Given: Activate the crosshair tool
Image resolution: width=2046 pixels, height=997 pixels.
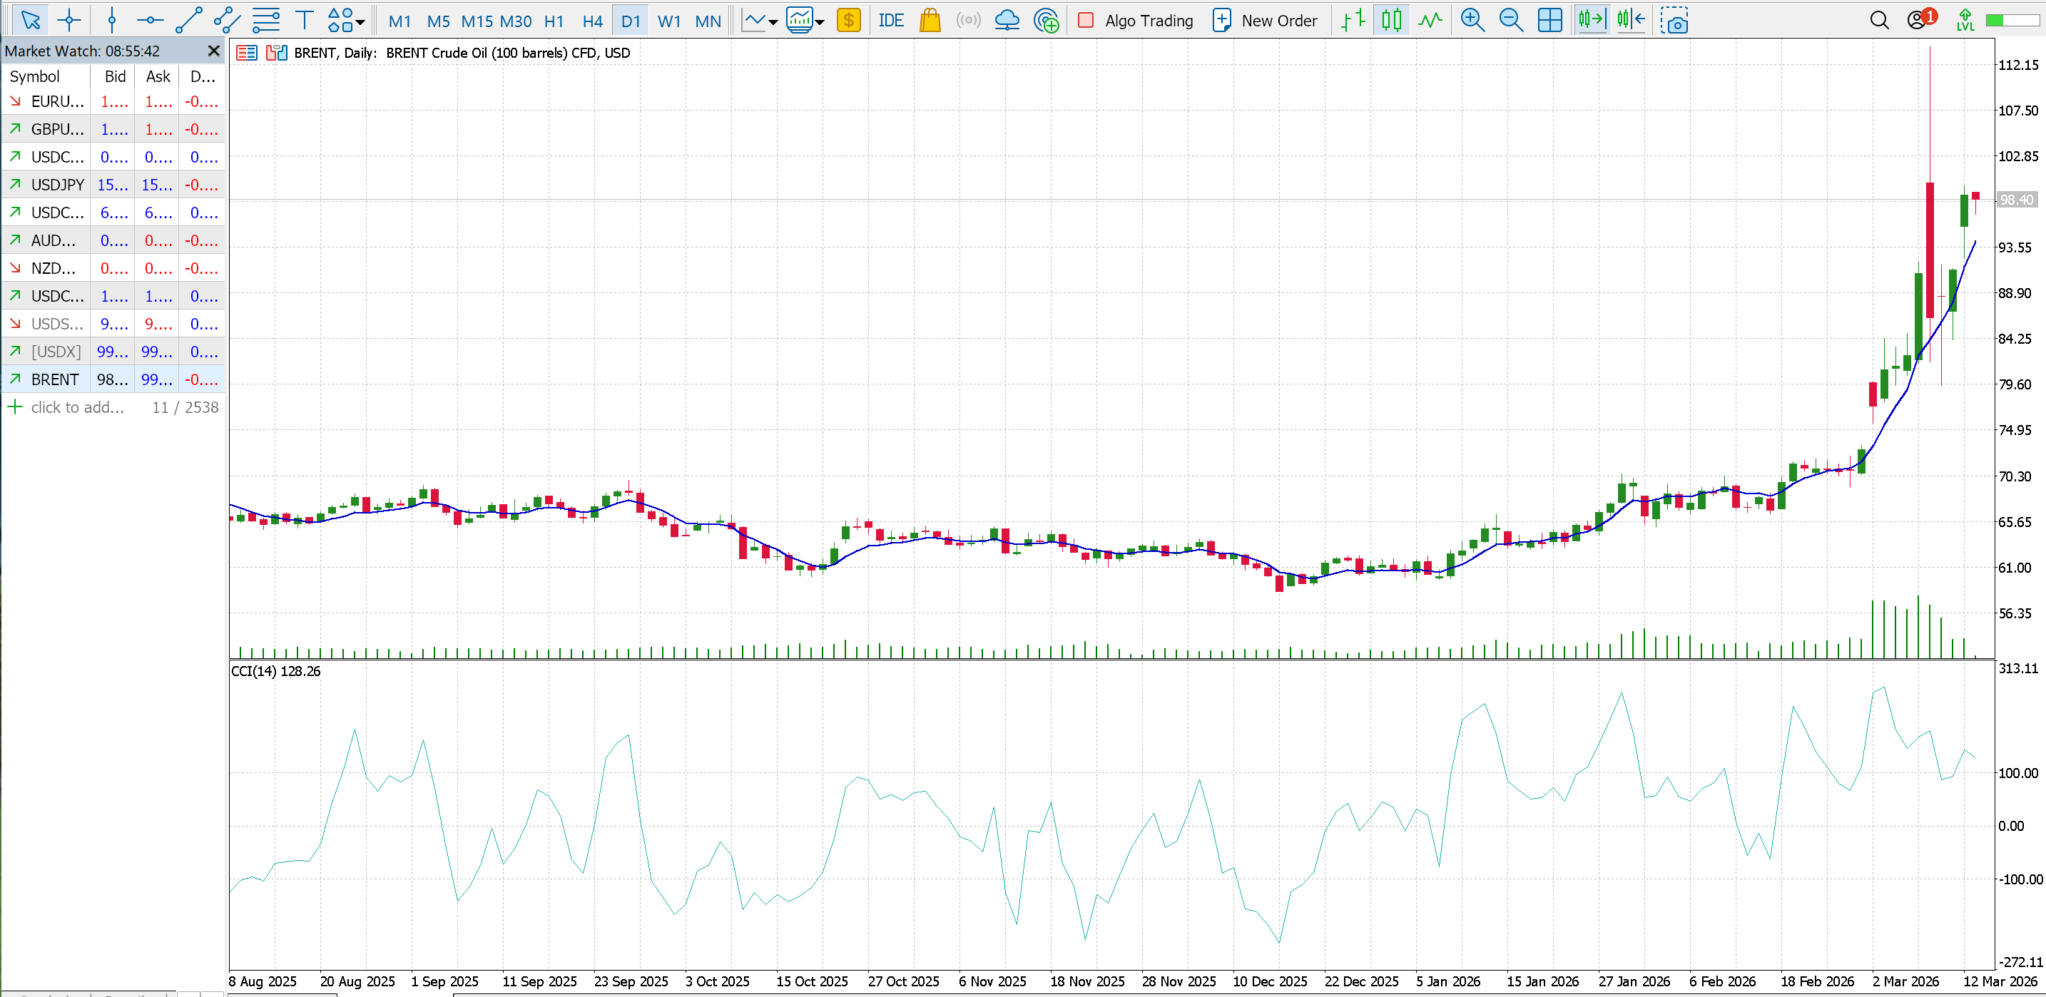Looking at the screenshot, I should pyautogui.click(x=70, y=21).
